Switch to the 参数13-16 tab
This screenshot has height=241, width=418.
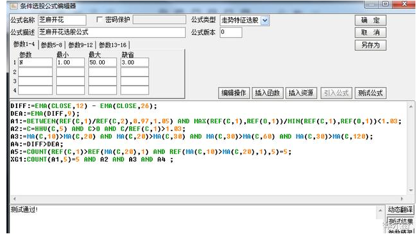point(112,45)
